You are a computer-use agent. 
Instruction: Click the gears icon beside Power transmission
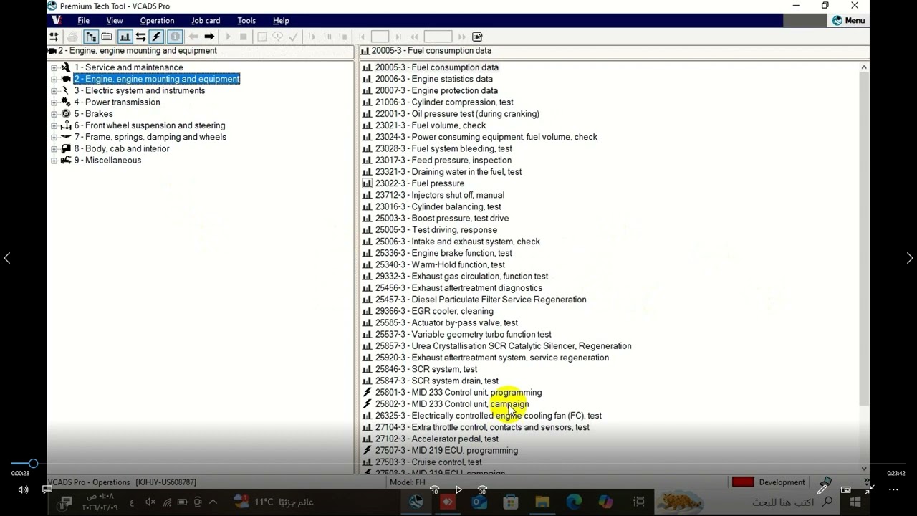point(66,102)
